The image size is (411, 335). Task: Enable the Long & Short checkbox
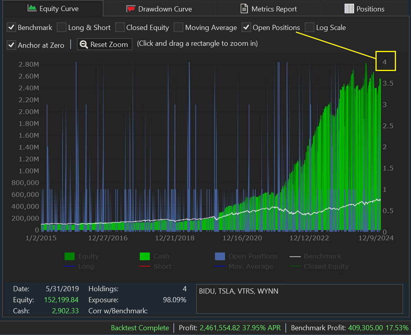(62, 27)
